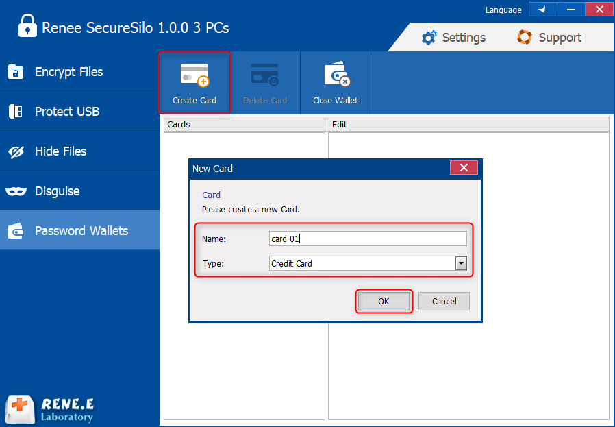This screenshot has width=615, height=427.
Task: Select the Password Wallets tab
Action: coord(81,231)
